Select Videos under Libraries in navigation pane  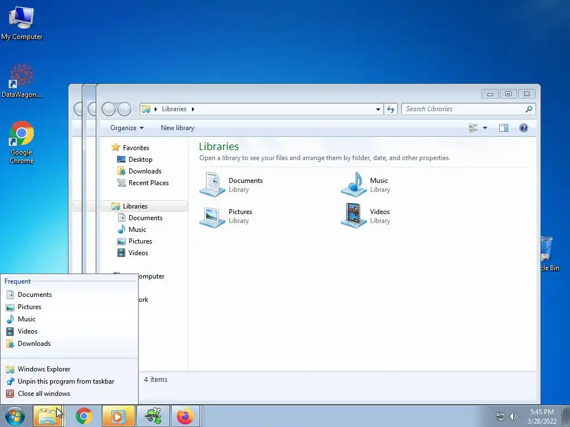pyautogui.click(x=132, y=253)
